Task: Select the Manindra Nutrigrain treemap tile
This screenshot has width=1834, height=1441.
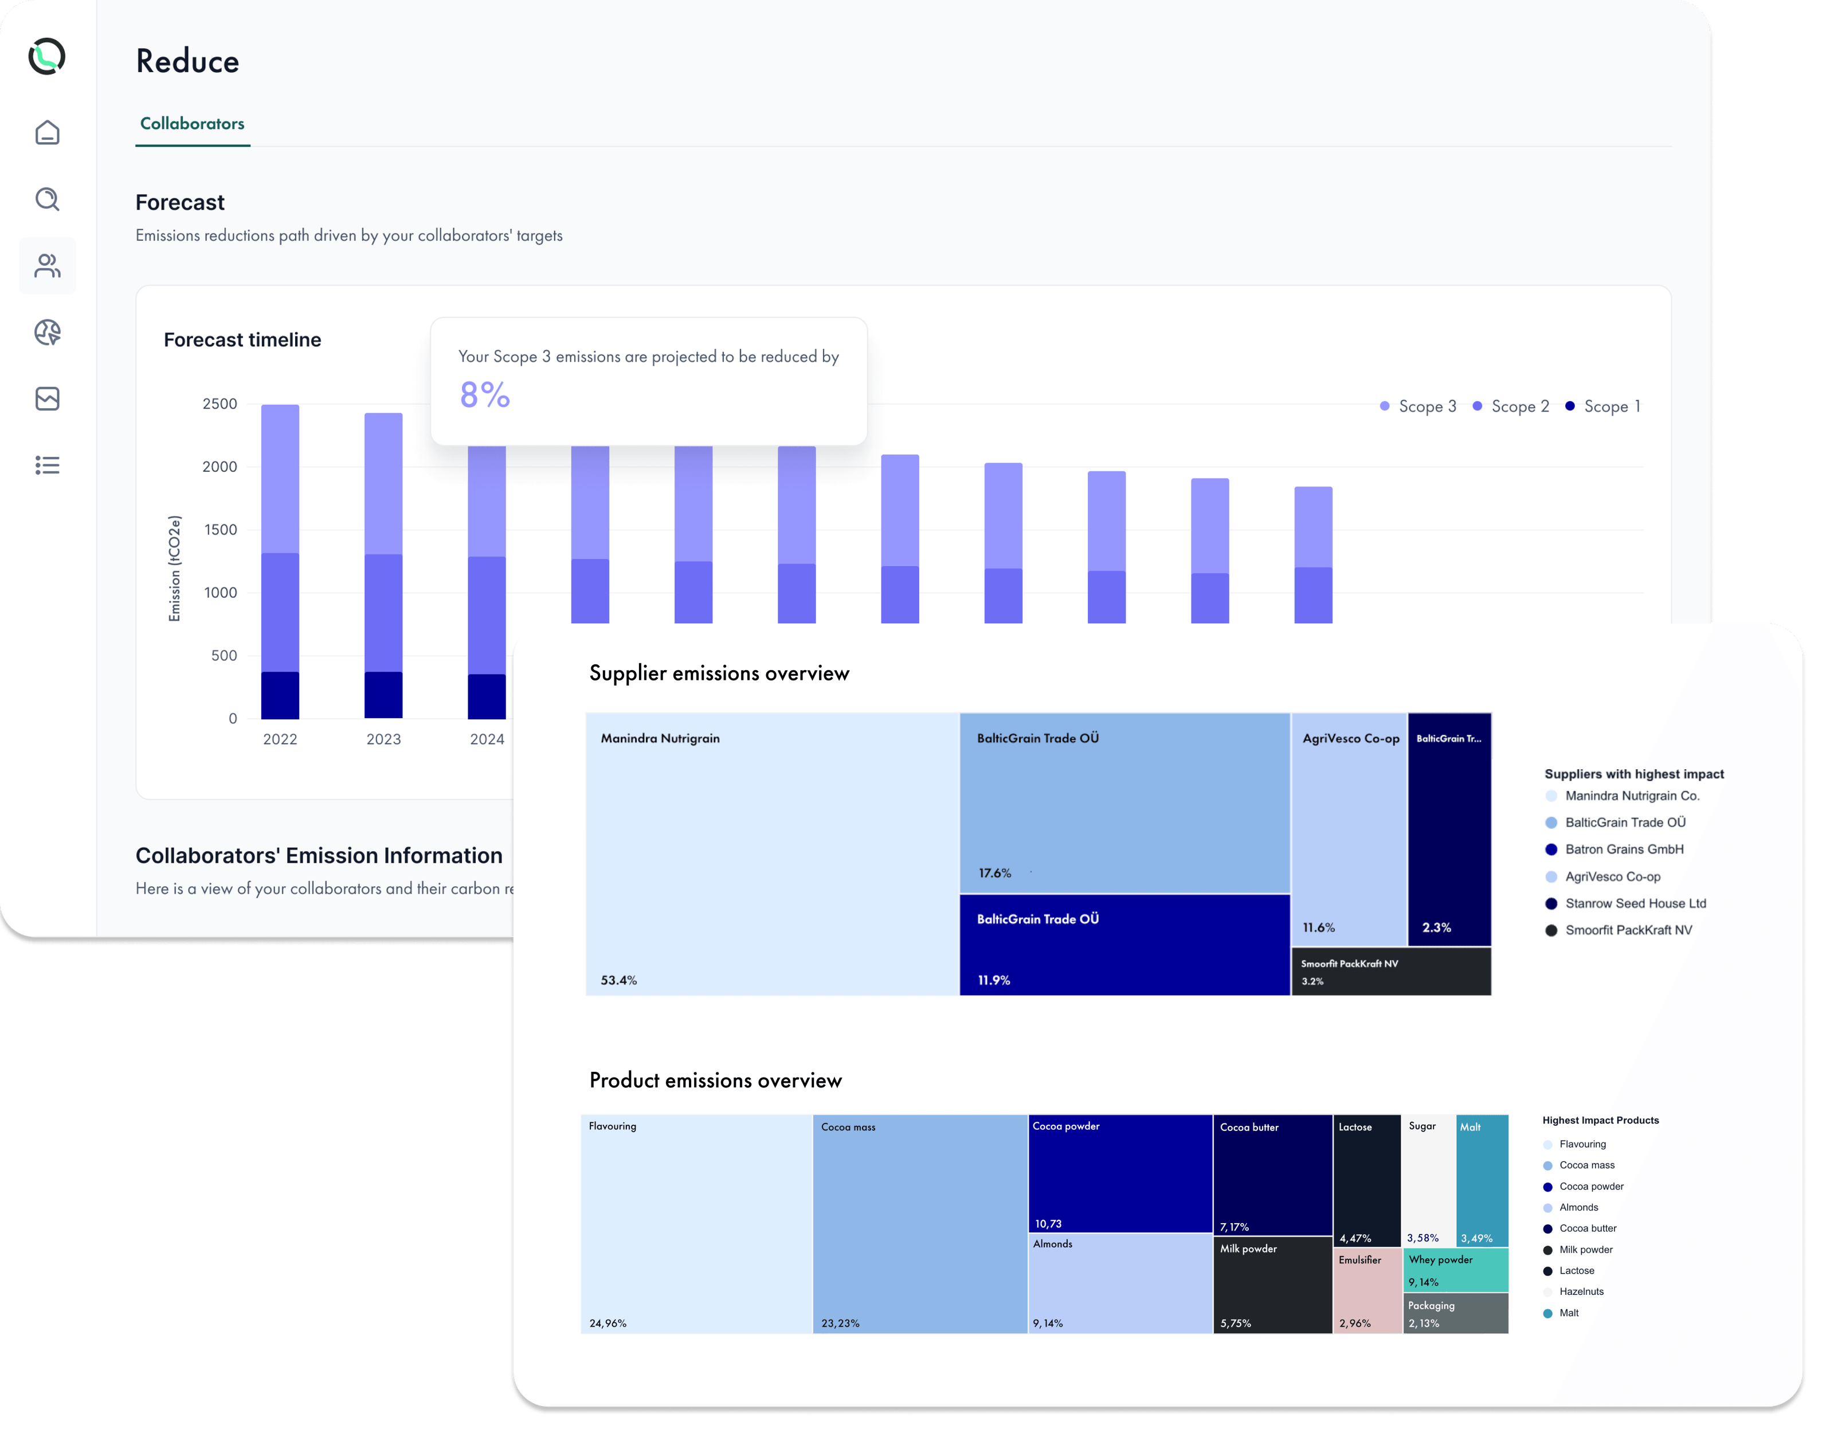Action: click(x=772, y=854)
